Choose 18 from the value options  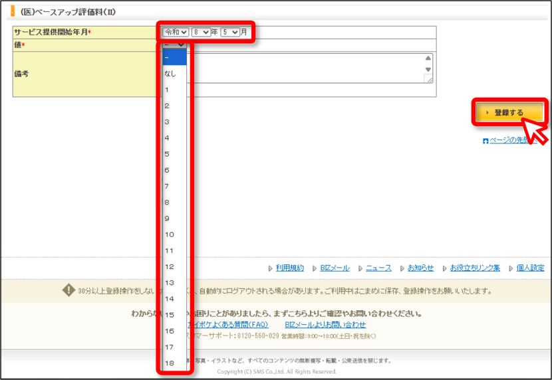pos(174,363)
